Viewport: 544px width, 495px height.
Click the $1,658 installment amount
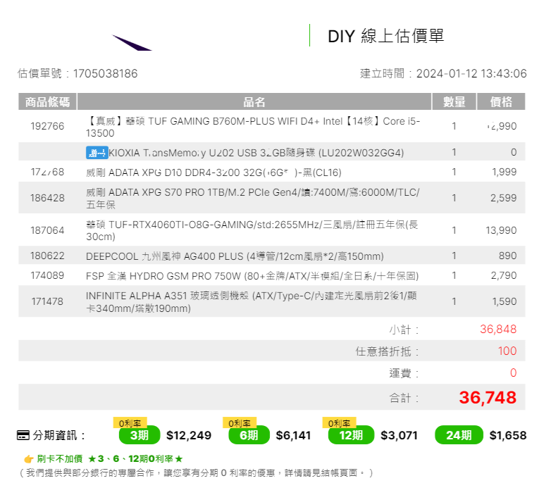[508, 435]
